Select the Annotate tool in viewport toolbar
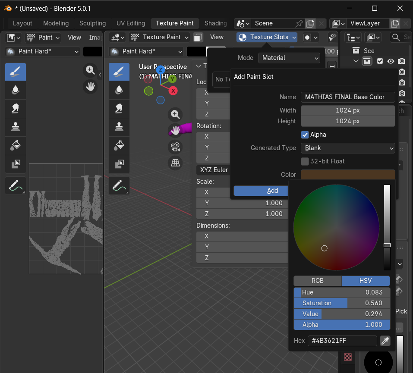 tap(118, 185)
